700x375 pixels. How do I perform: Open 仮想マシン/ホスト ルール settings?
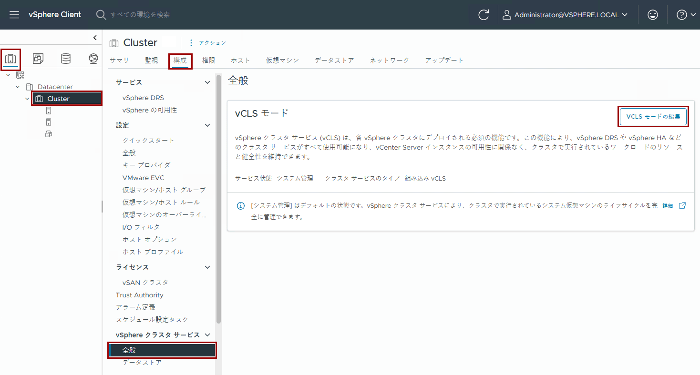[x=161, y=202]
